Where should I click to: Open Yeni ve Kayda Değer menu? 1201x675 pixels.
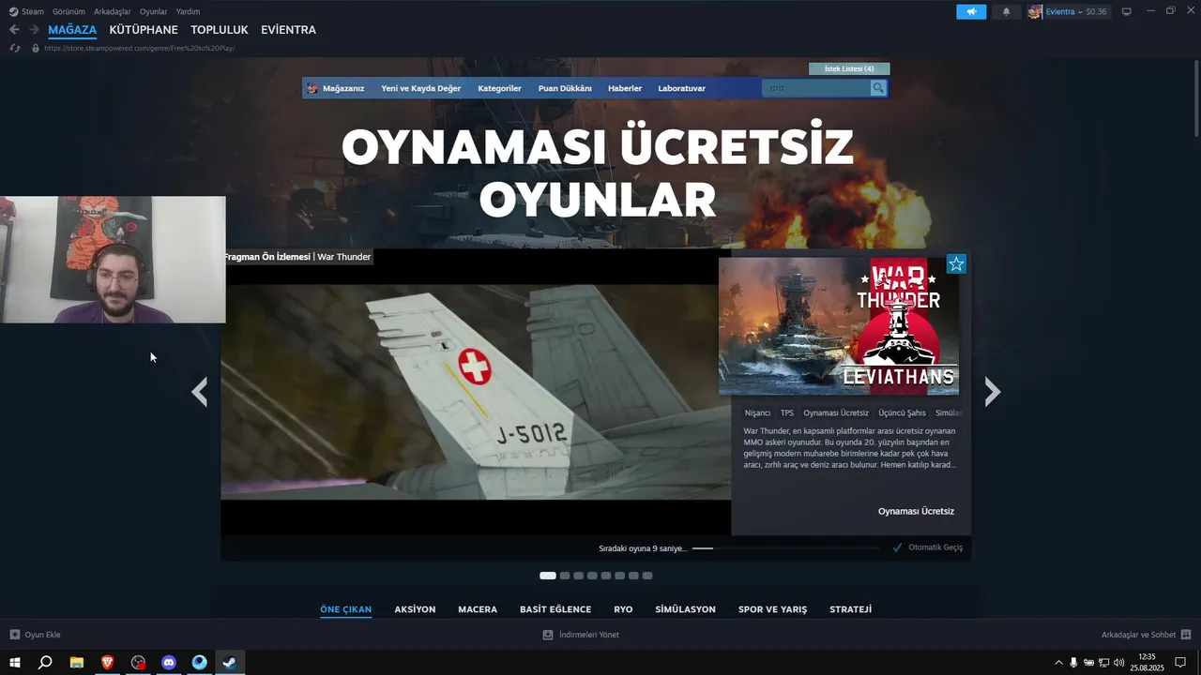click(x=421, y=88)
